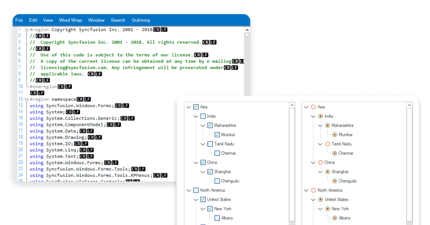Select the North America radio button
This screenshot has width=430, height=225.
pos(314,190)
